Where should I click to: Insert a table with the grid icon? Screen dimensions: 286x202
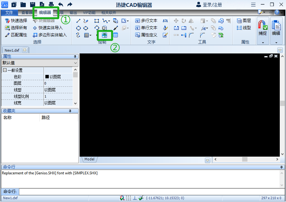(115, 35)
